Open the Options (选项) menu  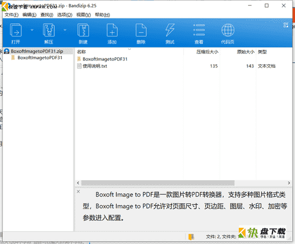pos(65,15)
